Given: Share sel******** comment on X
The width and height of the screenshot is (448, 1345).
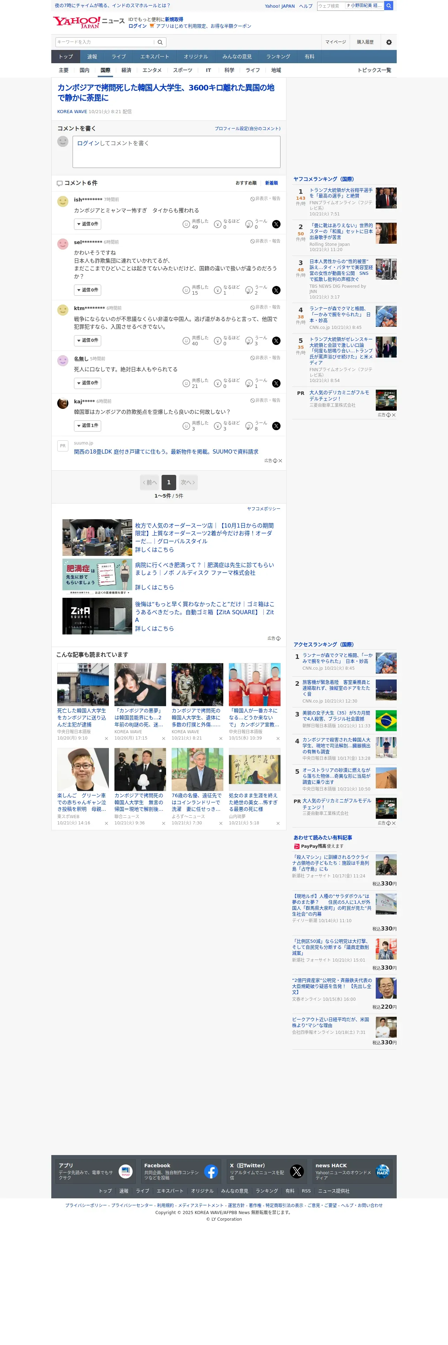Looking at the screenshot, I should (276, 290).
